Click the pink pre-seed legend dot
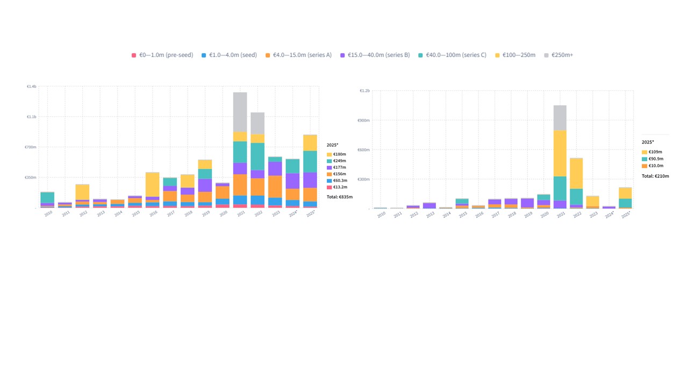This screenshot has height=387, width=688. (x=134, y=55)
